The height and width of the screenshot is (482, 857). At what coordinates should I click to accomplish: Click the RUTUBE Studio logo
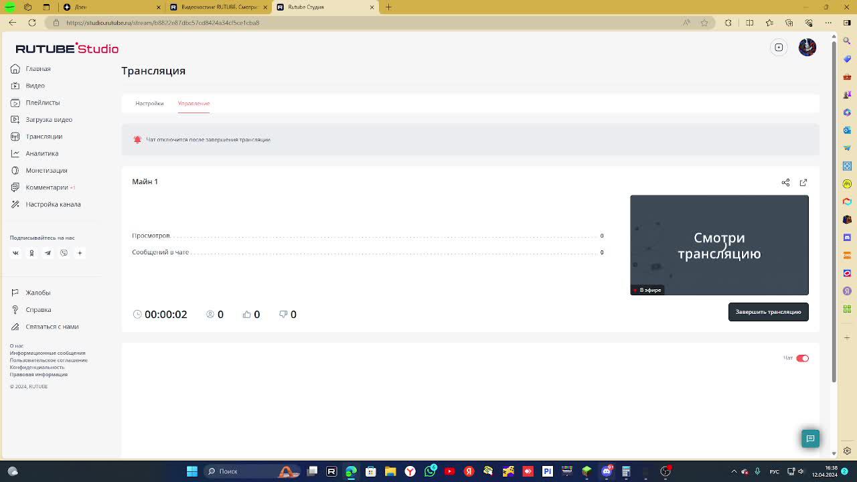pos(67,48)
